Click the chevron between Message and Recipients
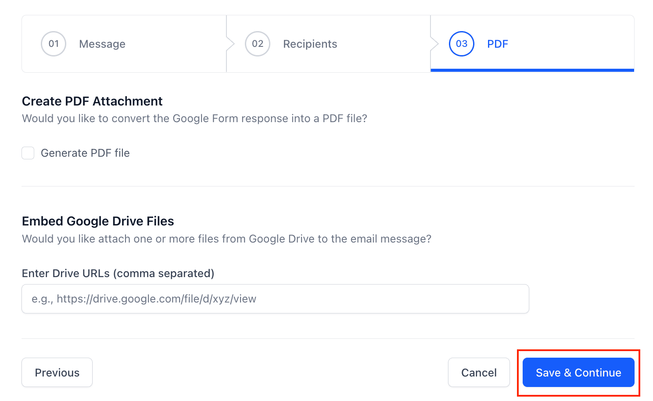This screenshot has height=401, width=653. point(230,44)
